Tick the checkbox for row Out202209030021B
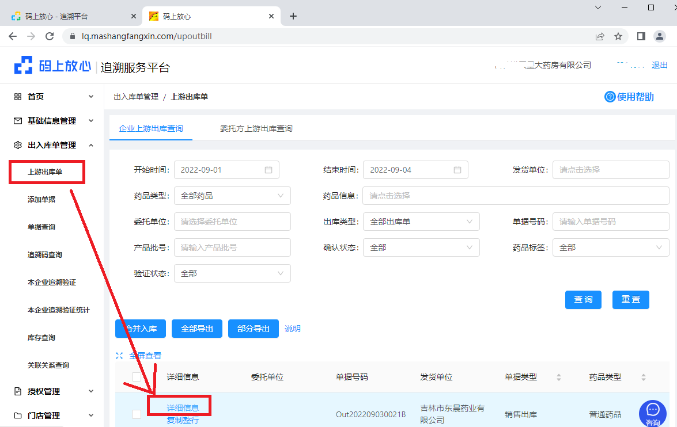 pyautogui.click(x=137, y=414)
